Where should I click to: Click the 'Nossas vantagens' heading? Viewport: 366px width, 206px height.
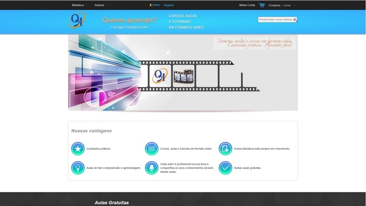pos(91,131)
